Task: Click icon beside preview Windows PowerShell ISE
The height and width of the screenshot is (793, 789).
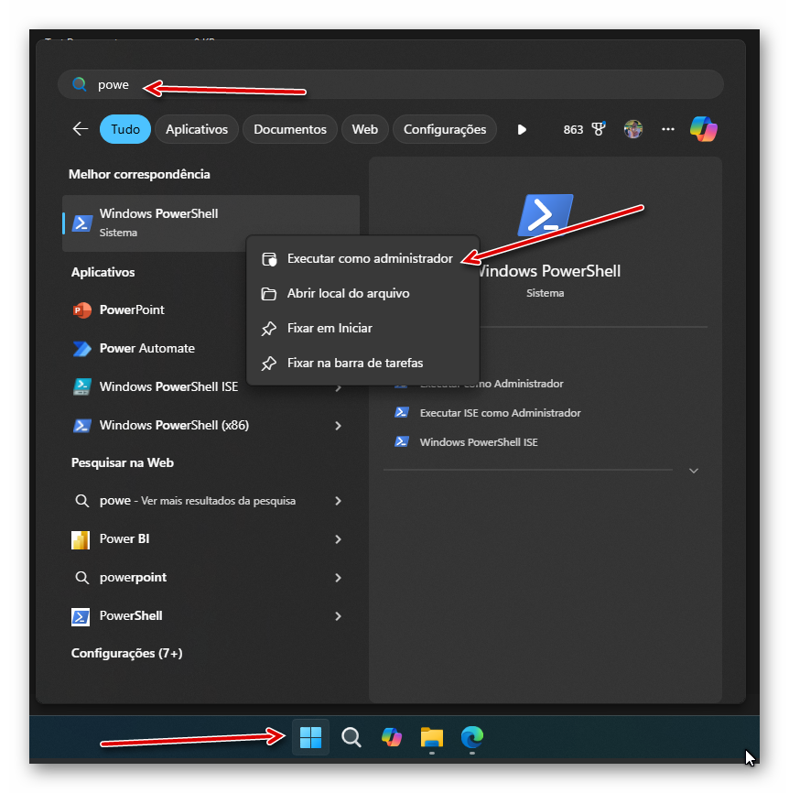Action: pyautogui.click(x=401, y=441)
